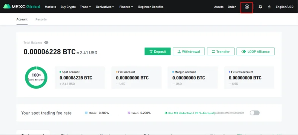Image resolution: width=298 pixels, height=135 pixels.
Task: Toggle total balance visibility eye
Action: click(46, 43)
